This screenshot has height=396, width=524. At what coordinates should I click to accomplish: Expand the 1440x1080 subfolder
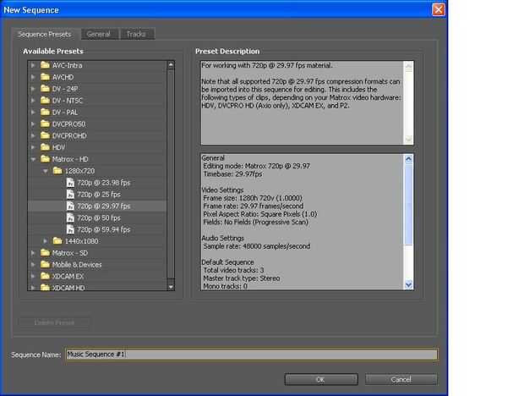click(x=45, y=241)
